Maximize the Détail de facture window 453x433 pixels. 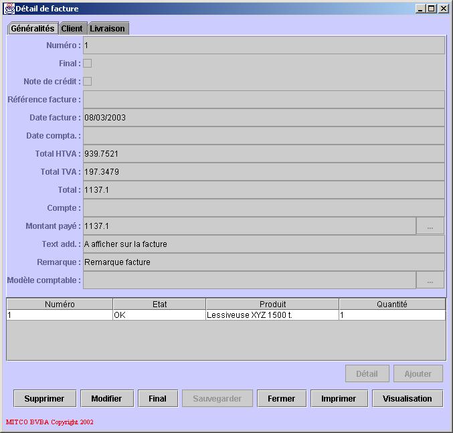[431, 9]
